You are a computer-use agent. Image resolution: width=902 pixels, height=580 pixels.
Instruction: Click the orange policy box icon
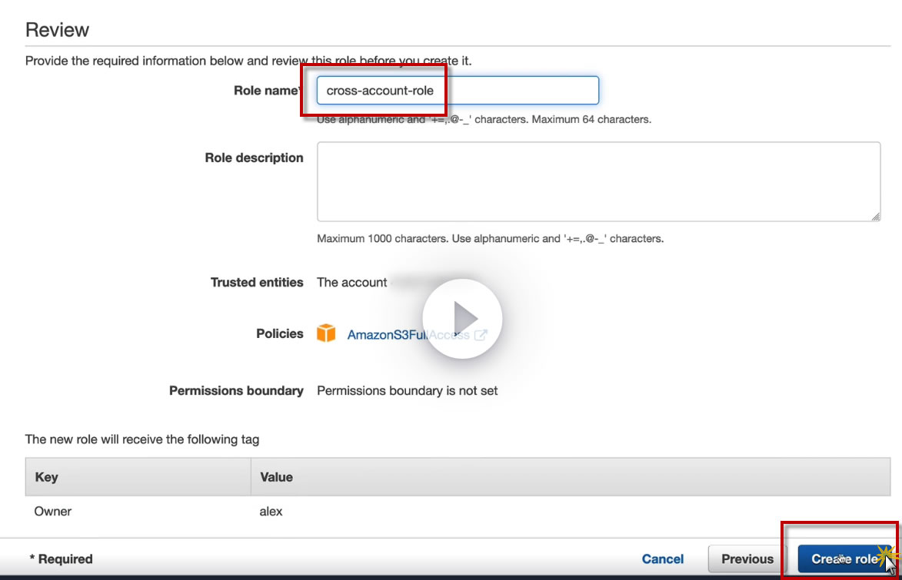point(327,333)
